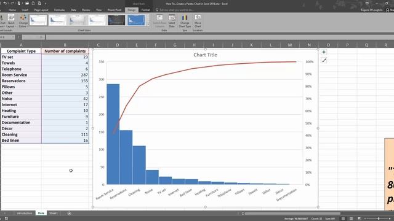Image resolution: width=394 pixels, height=221 pixels.
Task: Open the Review ribbon tab
Action: 86,10
